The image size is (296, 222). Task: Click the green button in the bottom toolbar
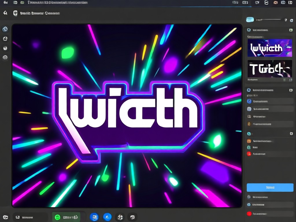click(x=66, y=217)
